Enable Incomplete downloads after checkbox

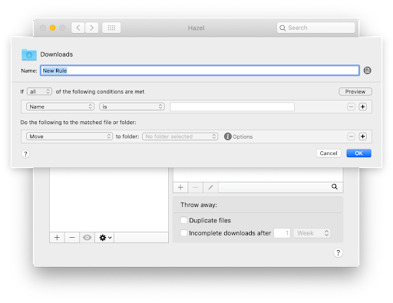coord(183,233)
